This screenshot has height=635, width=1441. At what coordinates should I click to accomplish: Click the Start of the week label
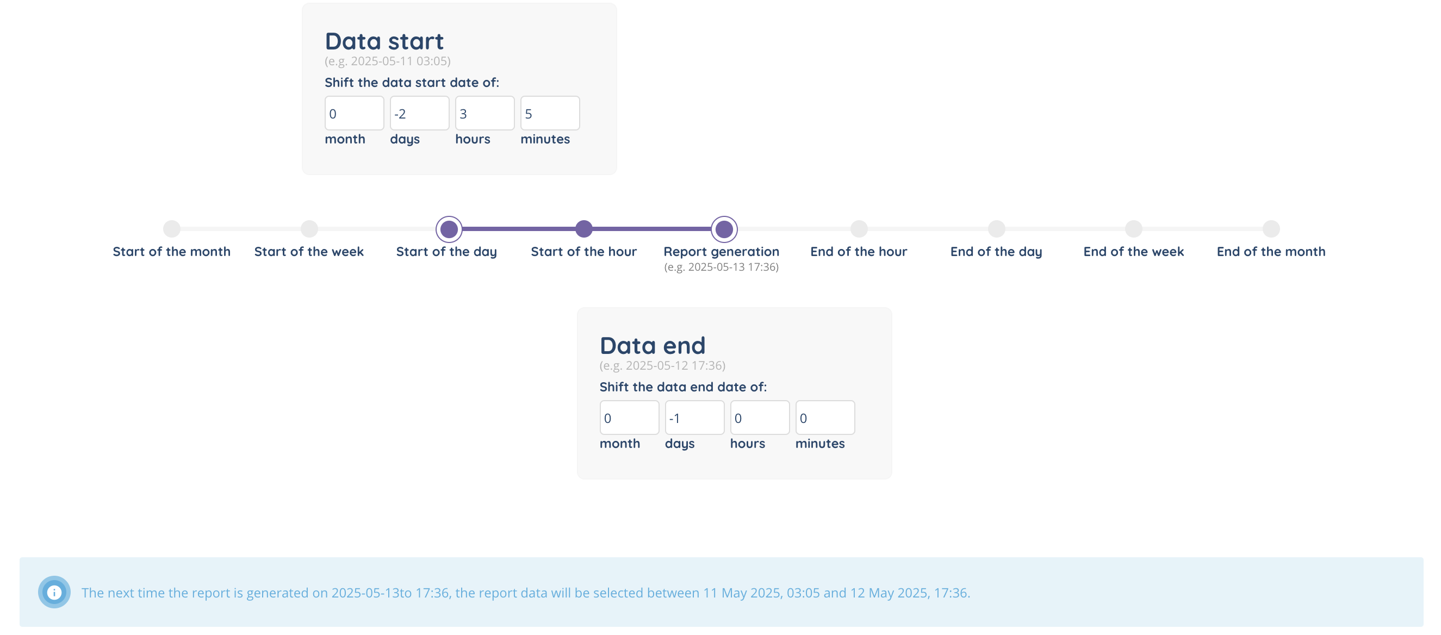click(309, 252)
